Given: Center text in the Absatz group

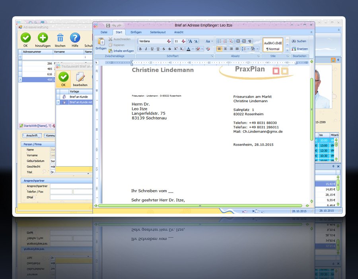Looking at the screenshot, I should [226, 49].
